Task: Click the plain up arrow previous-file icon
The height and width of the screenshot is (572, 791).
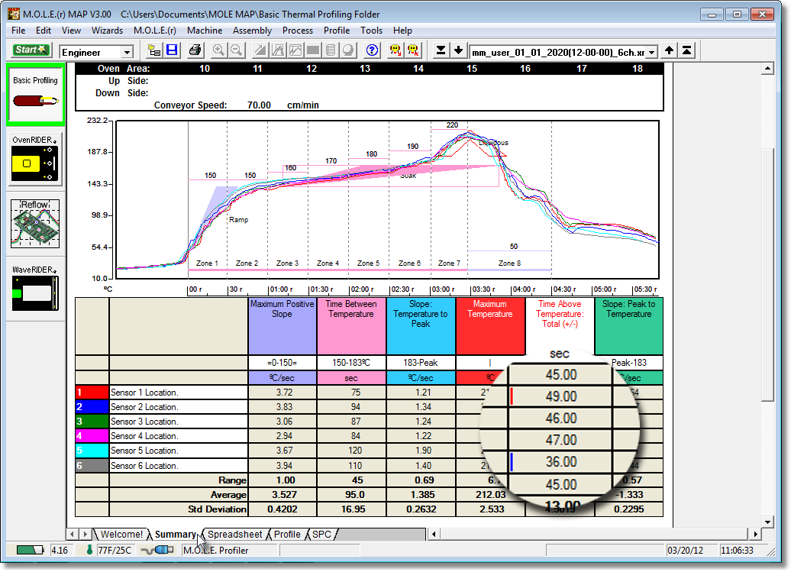Action: tap(669, 50)
